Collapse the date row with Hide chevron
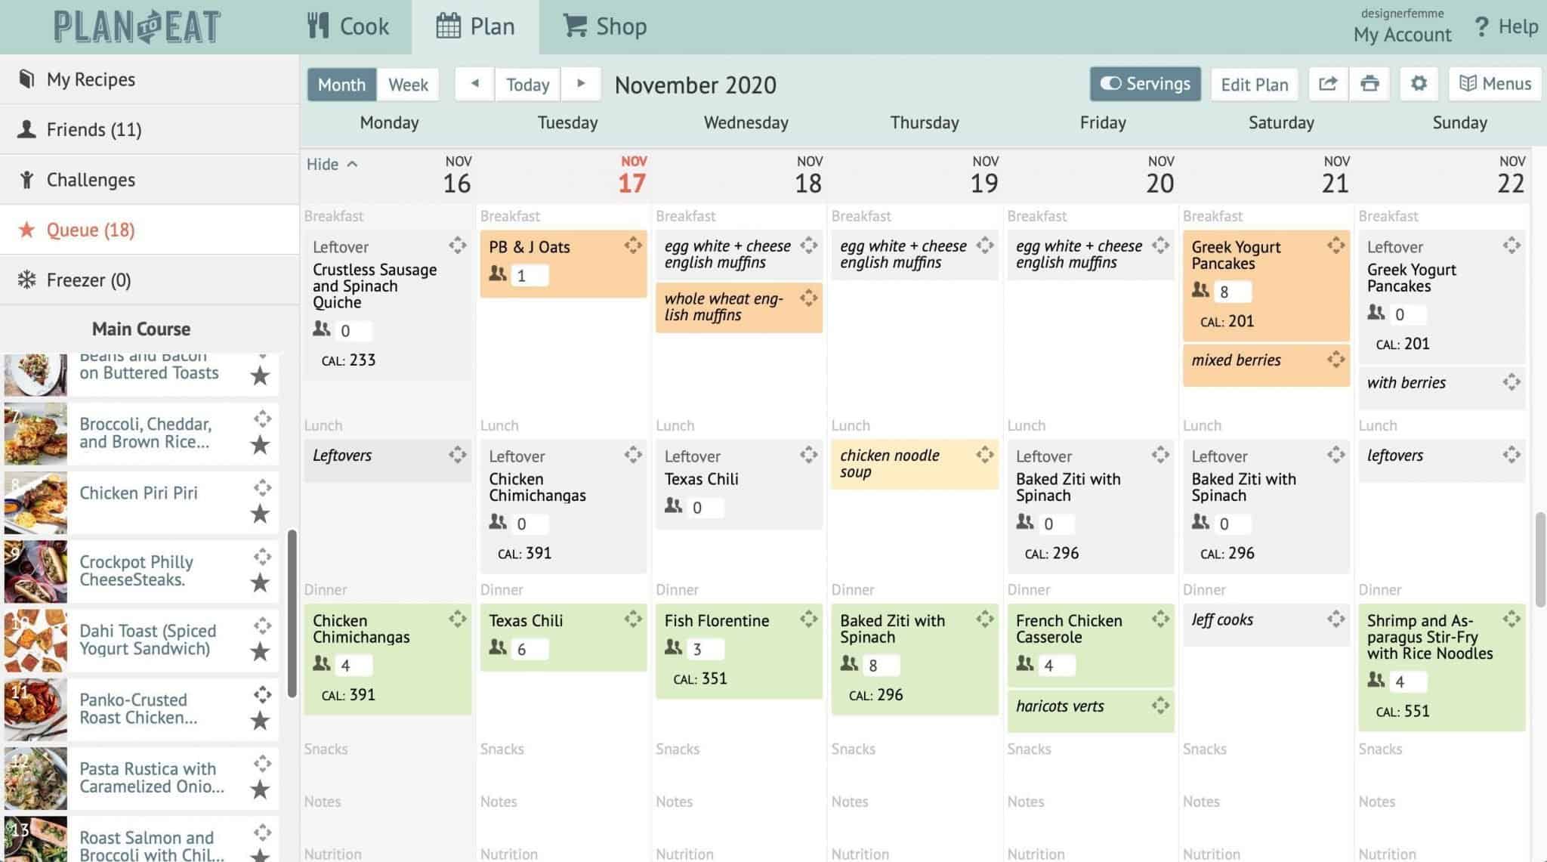This screenshot has width=1547, height=862. click(x=331, y=164)
